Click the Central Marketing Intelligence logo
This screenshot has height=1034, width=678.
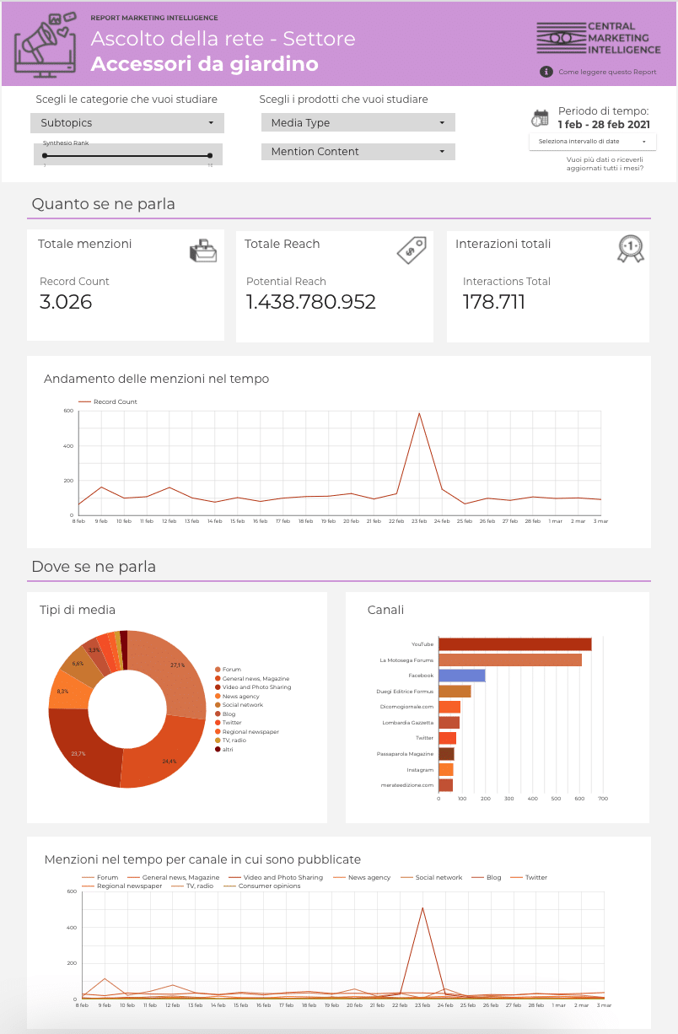click(596, 38)
